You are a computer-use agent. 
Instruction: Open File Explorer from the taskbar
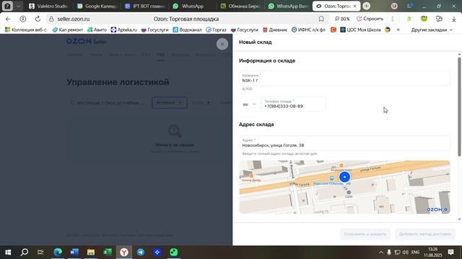[91, 252]
